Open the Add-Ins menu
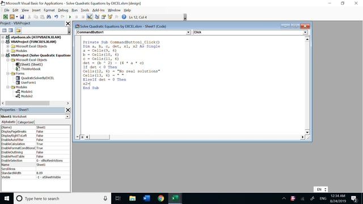 [x=98, y=10]
